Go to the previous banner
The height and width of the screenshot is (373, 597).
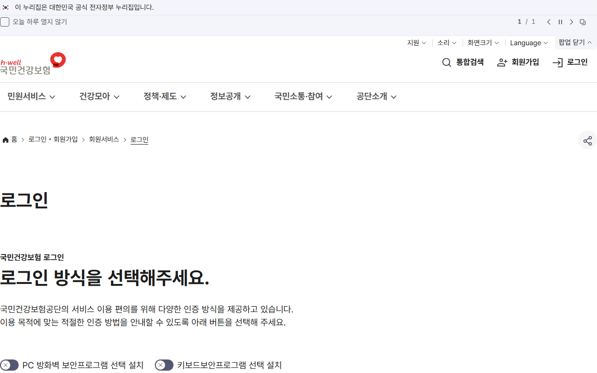(548, 21)
